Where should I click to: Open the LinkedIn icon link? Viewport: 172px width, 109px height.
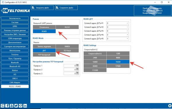tap(25, 106)
